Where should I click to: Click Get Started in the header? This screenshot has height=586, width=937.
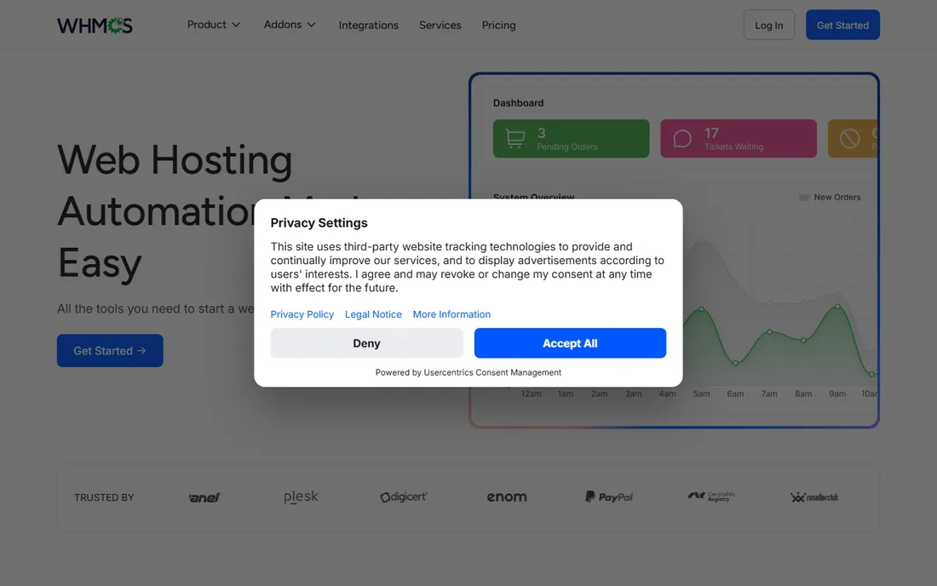point(842,25)
